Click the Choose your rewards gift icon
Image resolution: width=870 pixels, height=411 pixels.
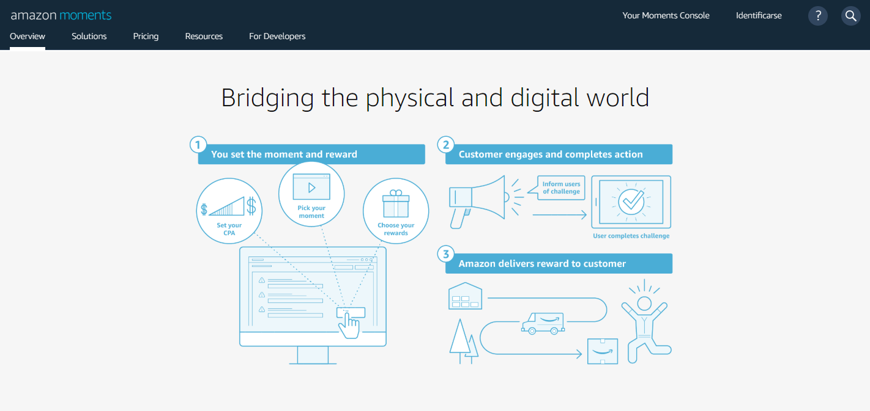point(396,204)
